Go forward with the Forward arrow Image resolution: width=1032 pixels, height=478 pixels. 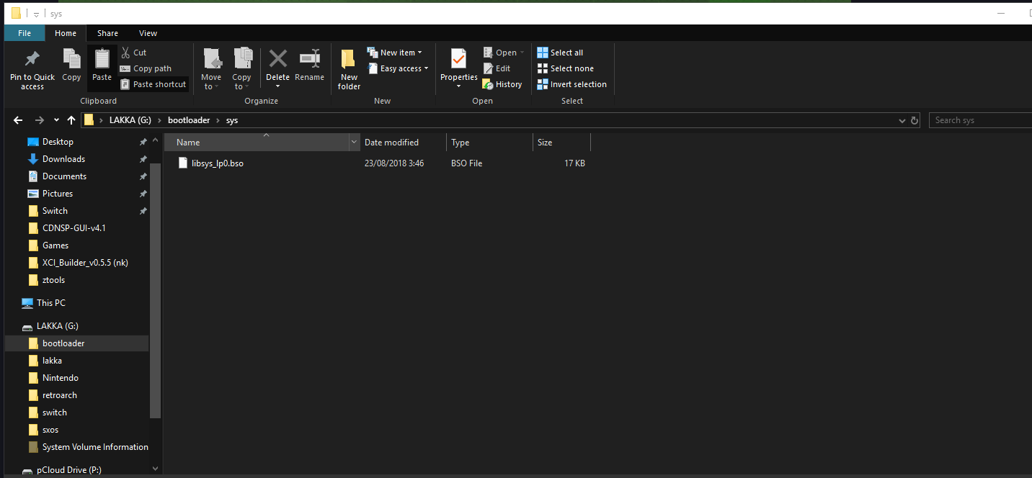(40, 120)
